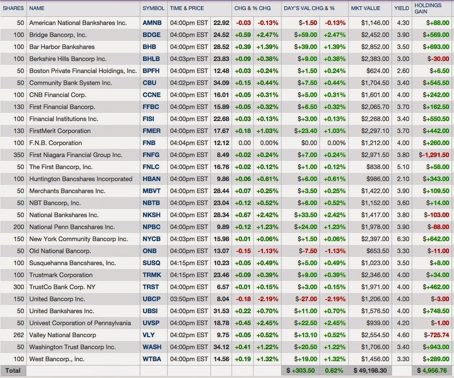Select total market value $ 49,198.30
The height and width of the screenshot is (378, 454).
tap(370, 370)
